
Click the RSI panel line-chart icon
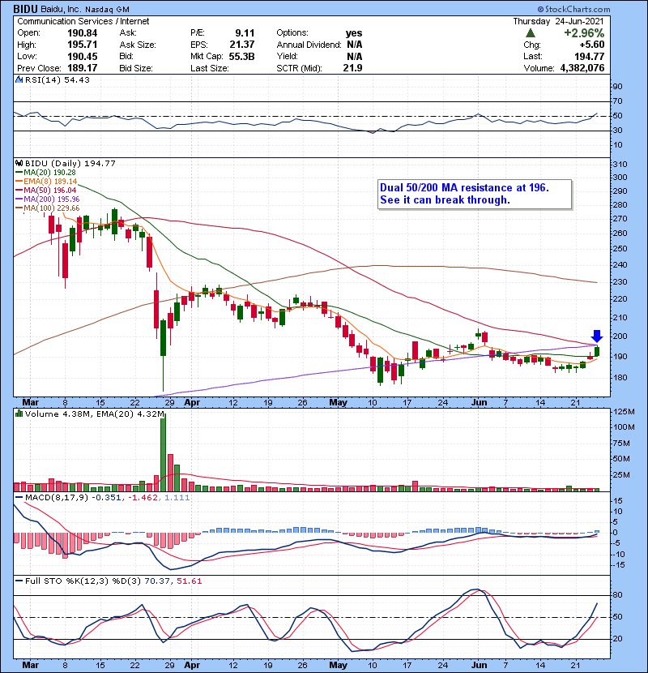(x=19, y=79)
